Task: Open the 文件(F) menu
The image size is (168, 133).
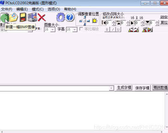Action: tap(7, 9)
